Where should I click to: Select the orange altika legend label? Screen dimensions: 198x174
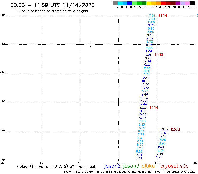(x=148, y=166)
